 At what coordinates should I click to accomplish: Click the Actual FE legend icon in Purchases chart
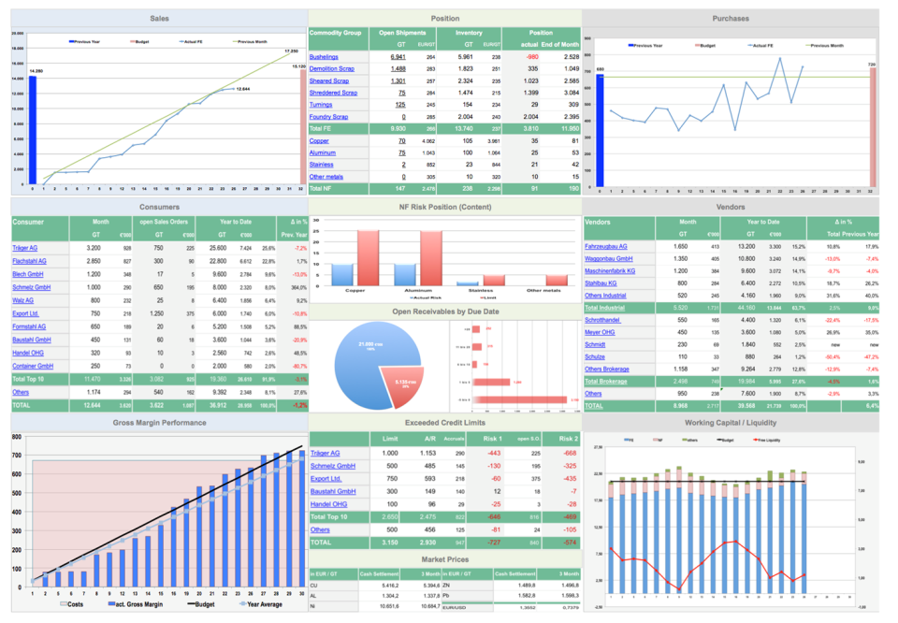(750, 44)
